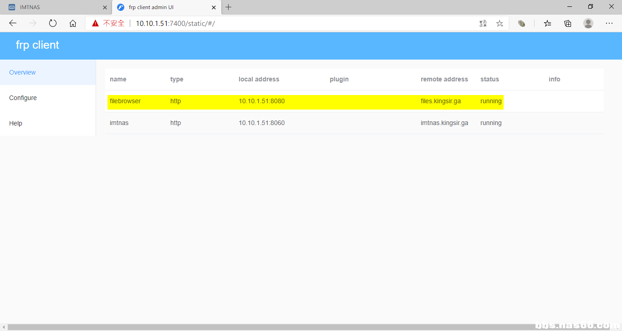Open the Help sidebar item

48,123
